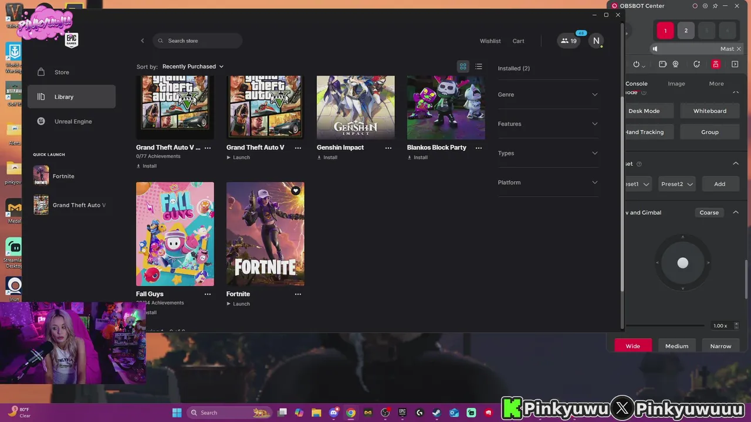Toggle the favorite heart on Fortnite cover

point(296,190)
